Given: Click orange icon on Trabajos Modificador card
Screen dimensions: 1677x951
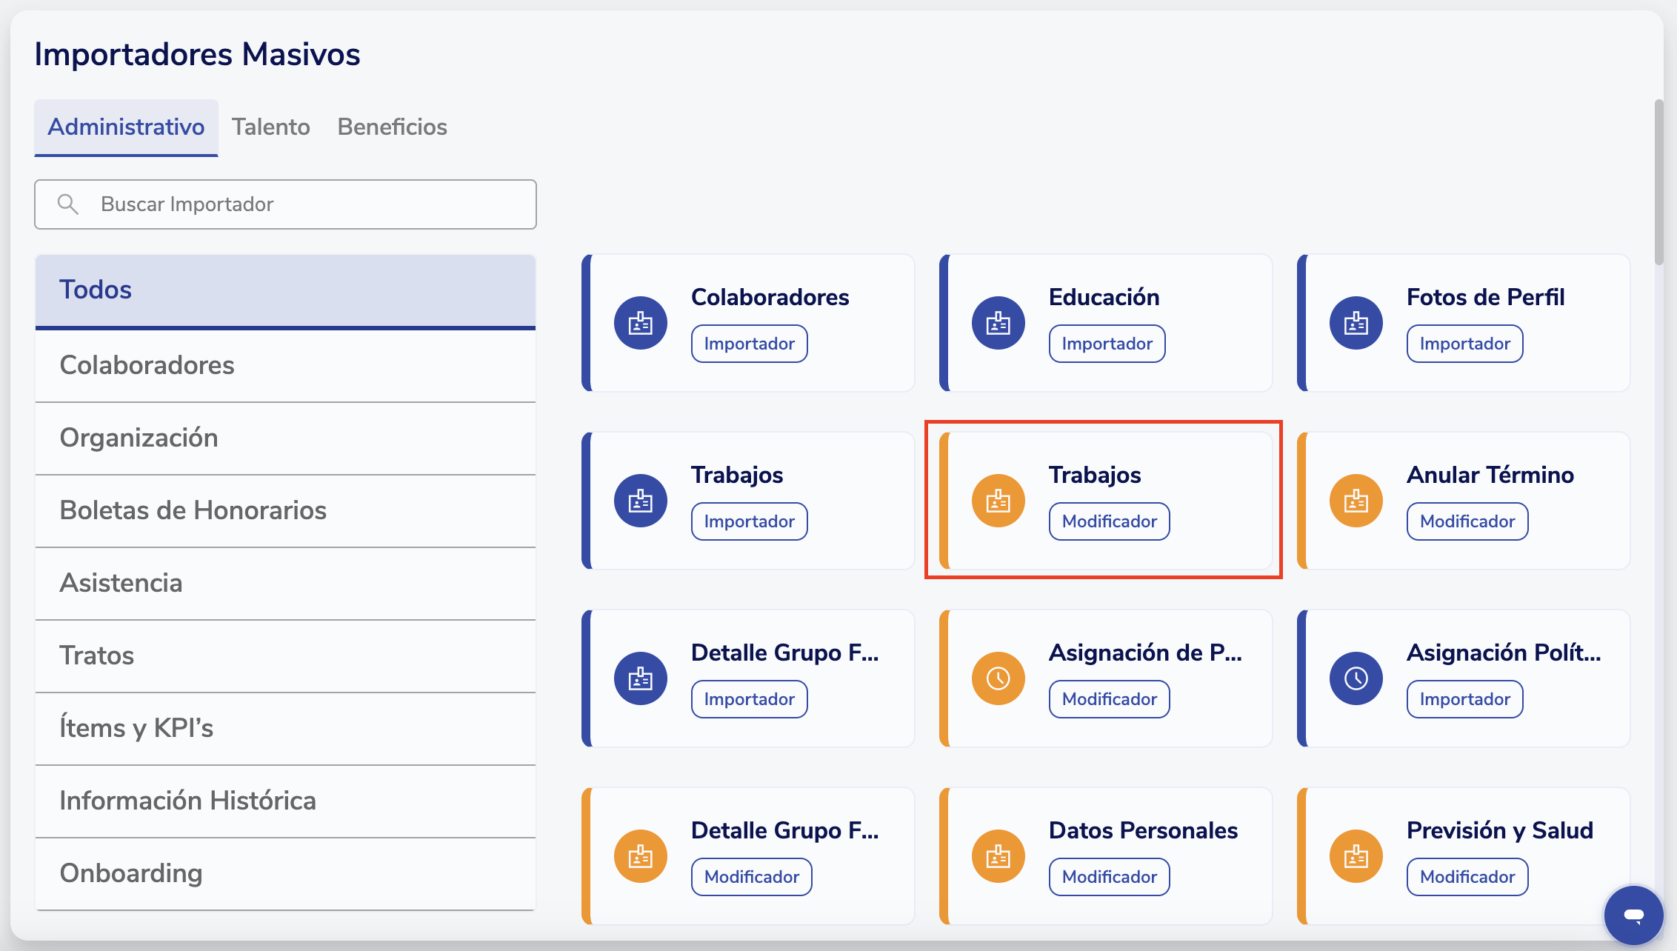Looking at the screenshot, I should click(998, 501).
